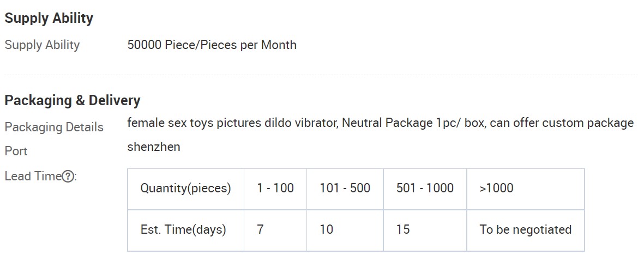Click the Supply Ability section heading
Viewport: 638px width, 255px height.
(x=49, y=19)
